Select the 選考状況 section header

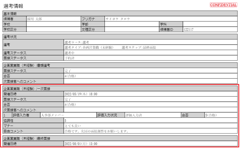tap(120, 37)
